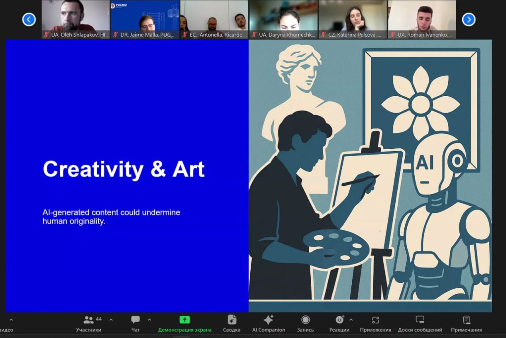Screen dimensions: 506x338
Task: Select Kateřina Pelcová's video thumbnail
Action: tap(353, 19)
